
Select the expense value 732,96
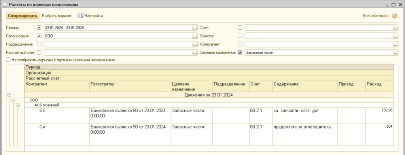click(x=379, y=116)
